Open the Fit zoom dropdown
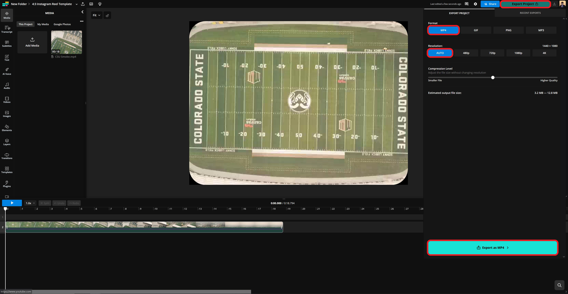This screenshot has width=568, height=294. pyautogui.click(x=97, y=15)
